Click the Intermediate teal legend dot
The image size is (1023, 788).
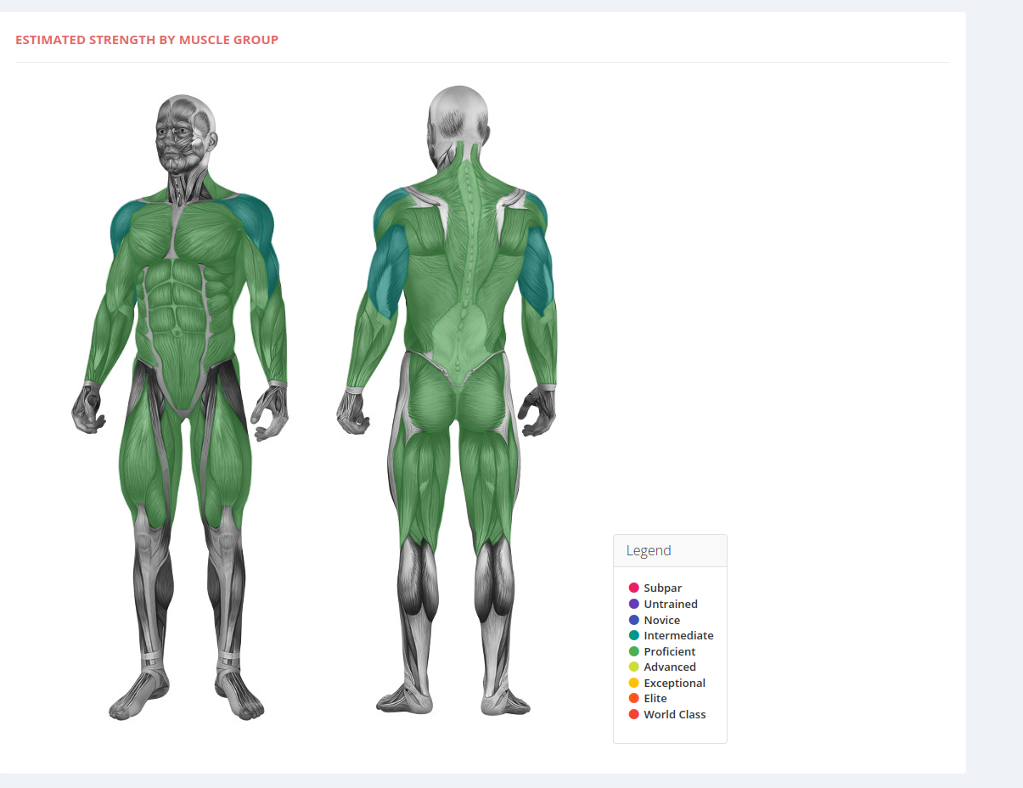[x=633, y=635]
